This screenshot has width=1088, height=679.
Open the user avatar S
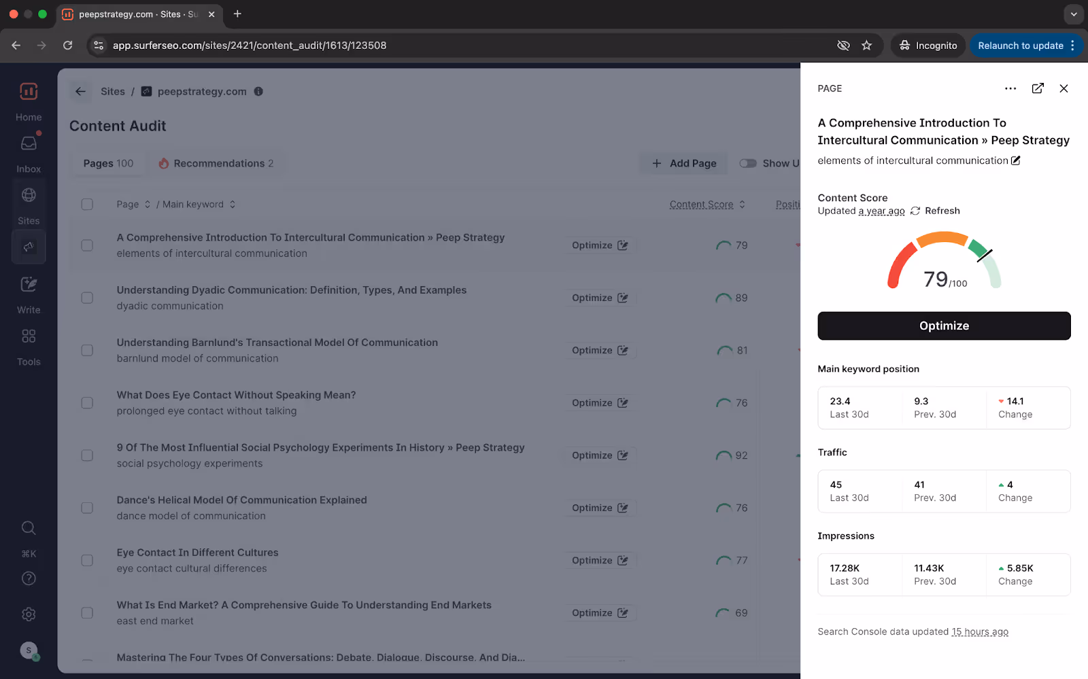pyautogui.click(x=29, y=650)
